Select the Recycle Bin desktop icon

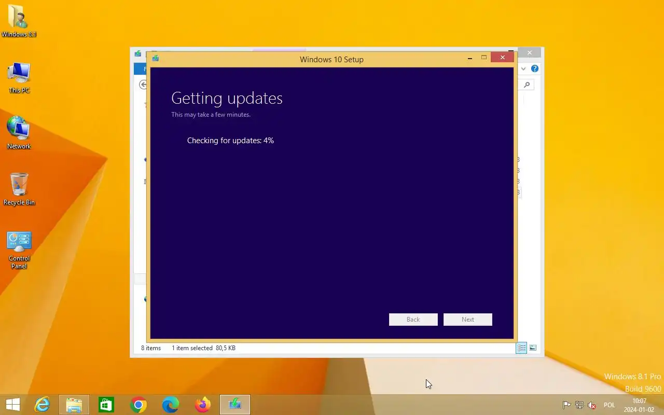point(19,189)
